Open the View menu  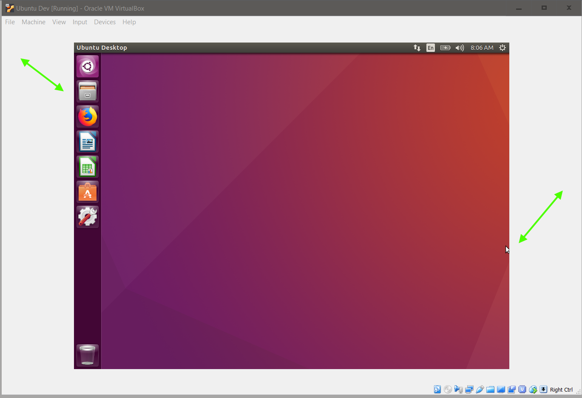click(x=59, y=22)
